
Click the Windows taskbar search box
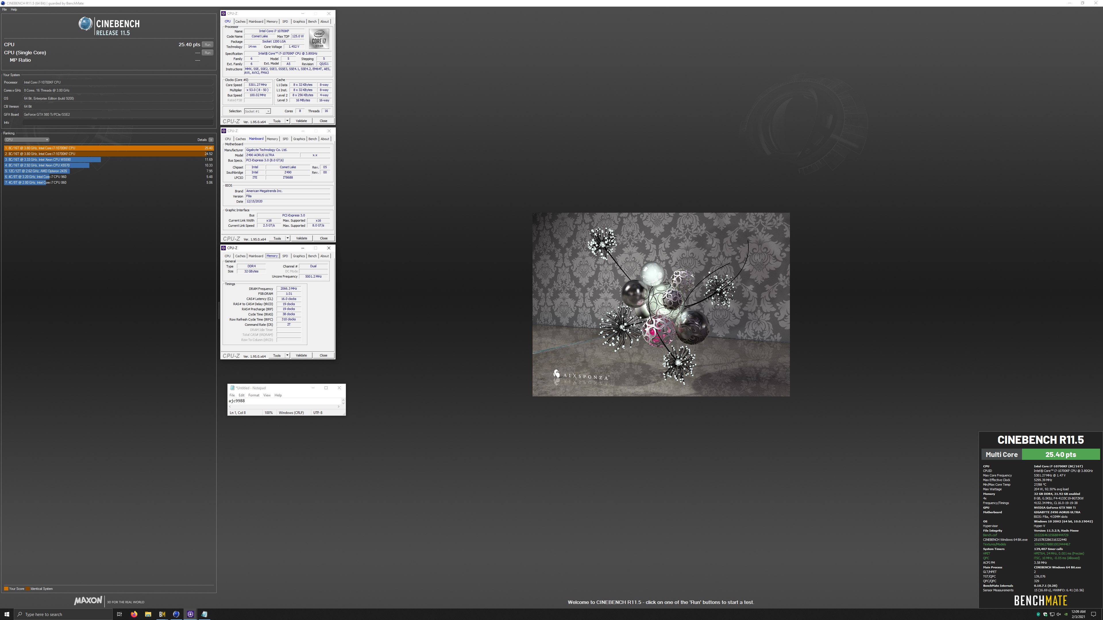tap(63, 615)
